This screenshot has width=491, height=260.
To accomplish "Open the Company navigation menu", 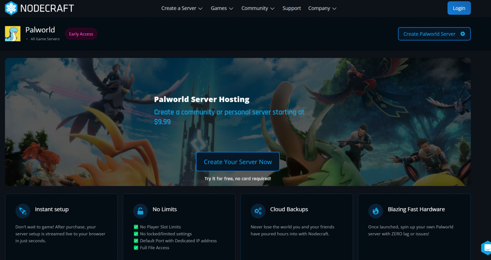I will click(322, 8).
